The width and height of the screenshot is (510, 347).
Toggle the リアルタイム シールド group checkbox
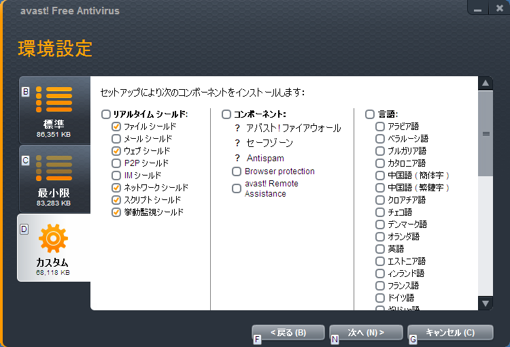(x=106, y=114)
